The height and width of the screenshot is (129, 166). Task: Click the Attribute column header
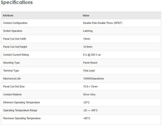[8, 15]
